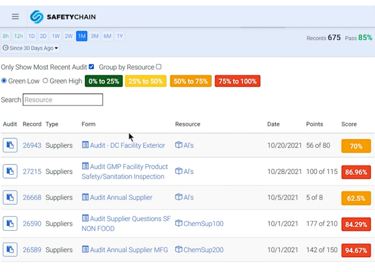
Task: Click resource cube icon in row 27215
Action: tap(179, 171)
